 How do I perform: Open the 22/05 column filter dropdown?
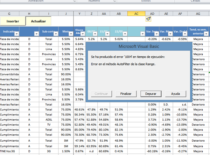click(x=124, y=34)
